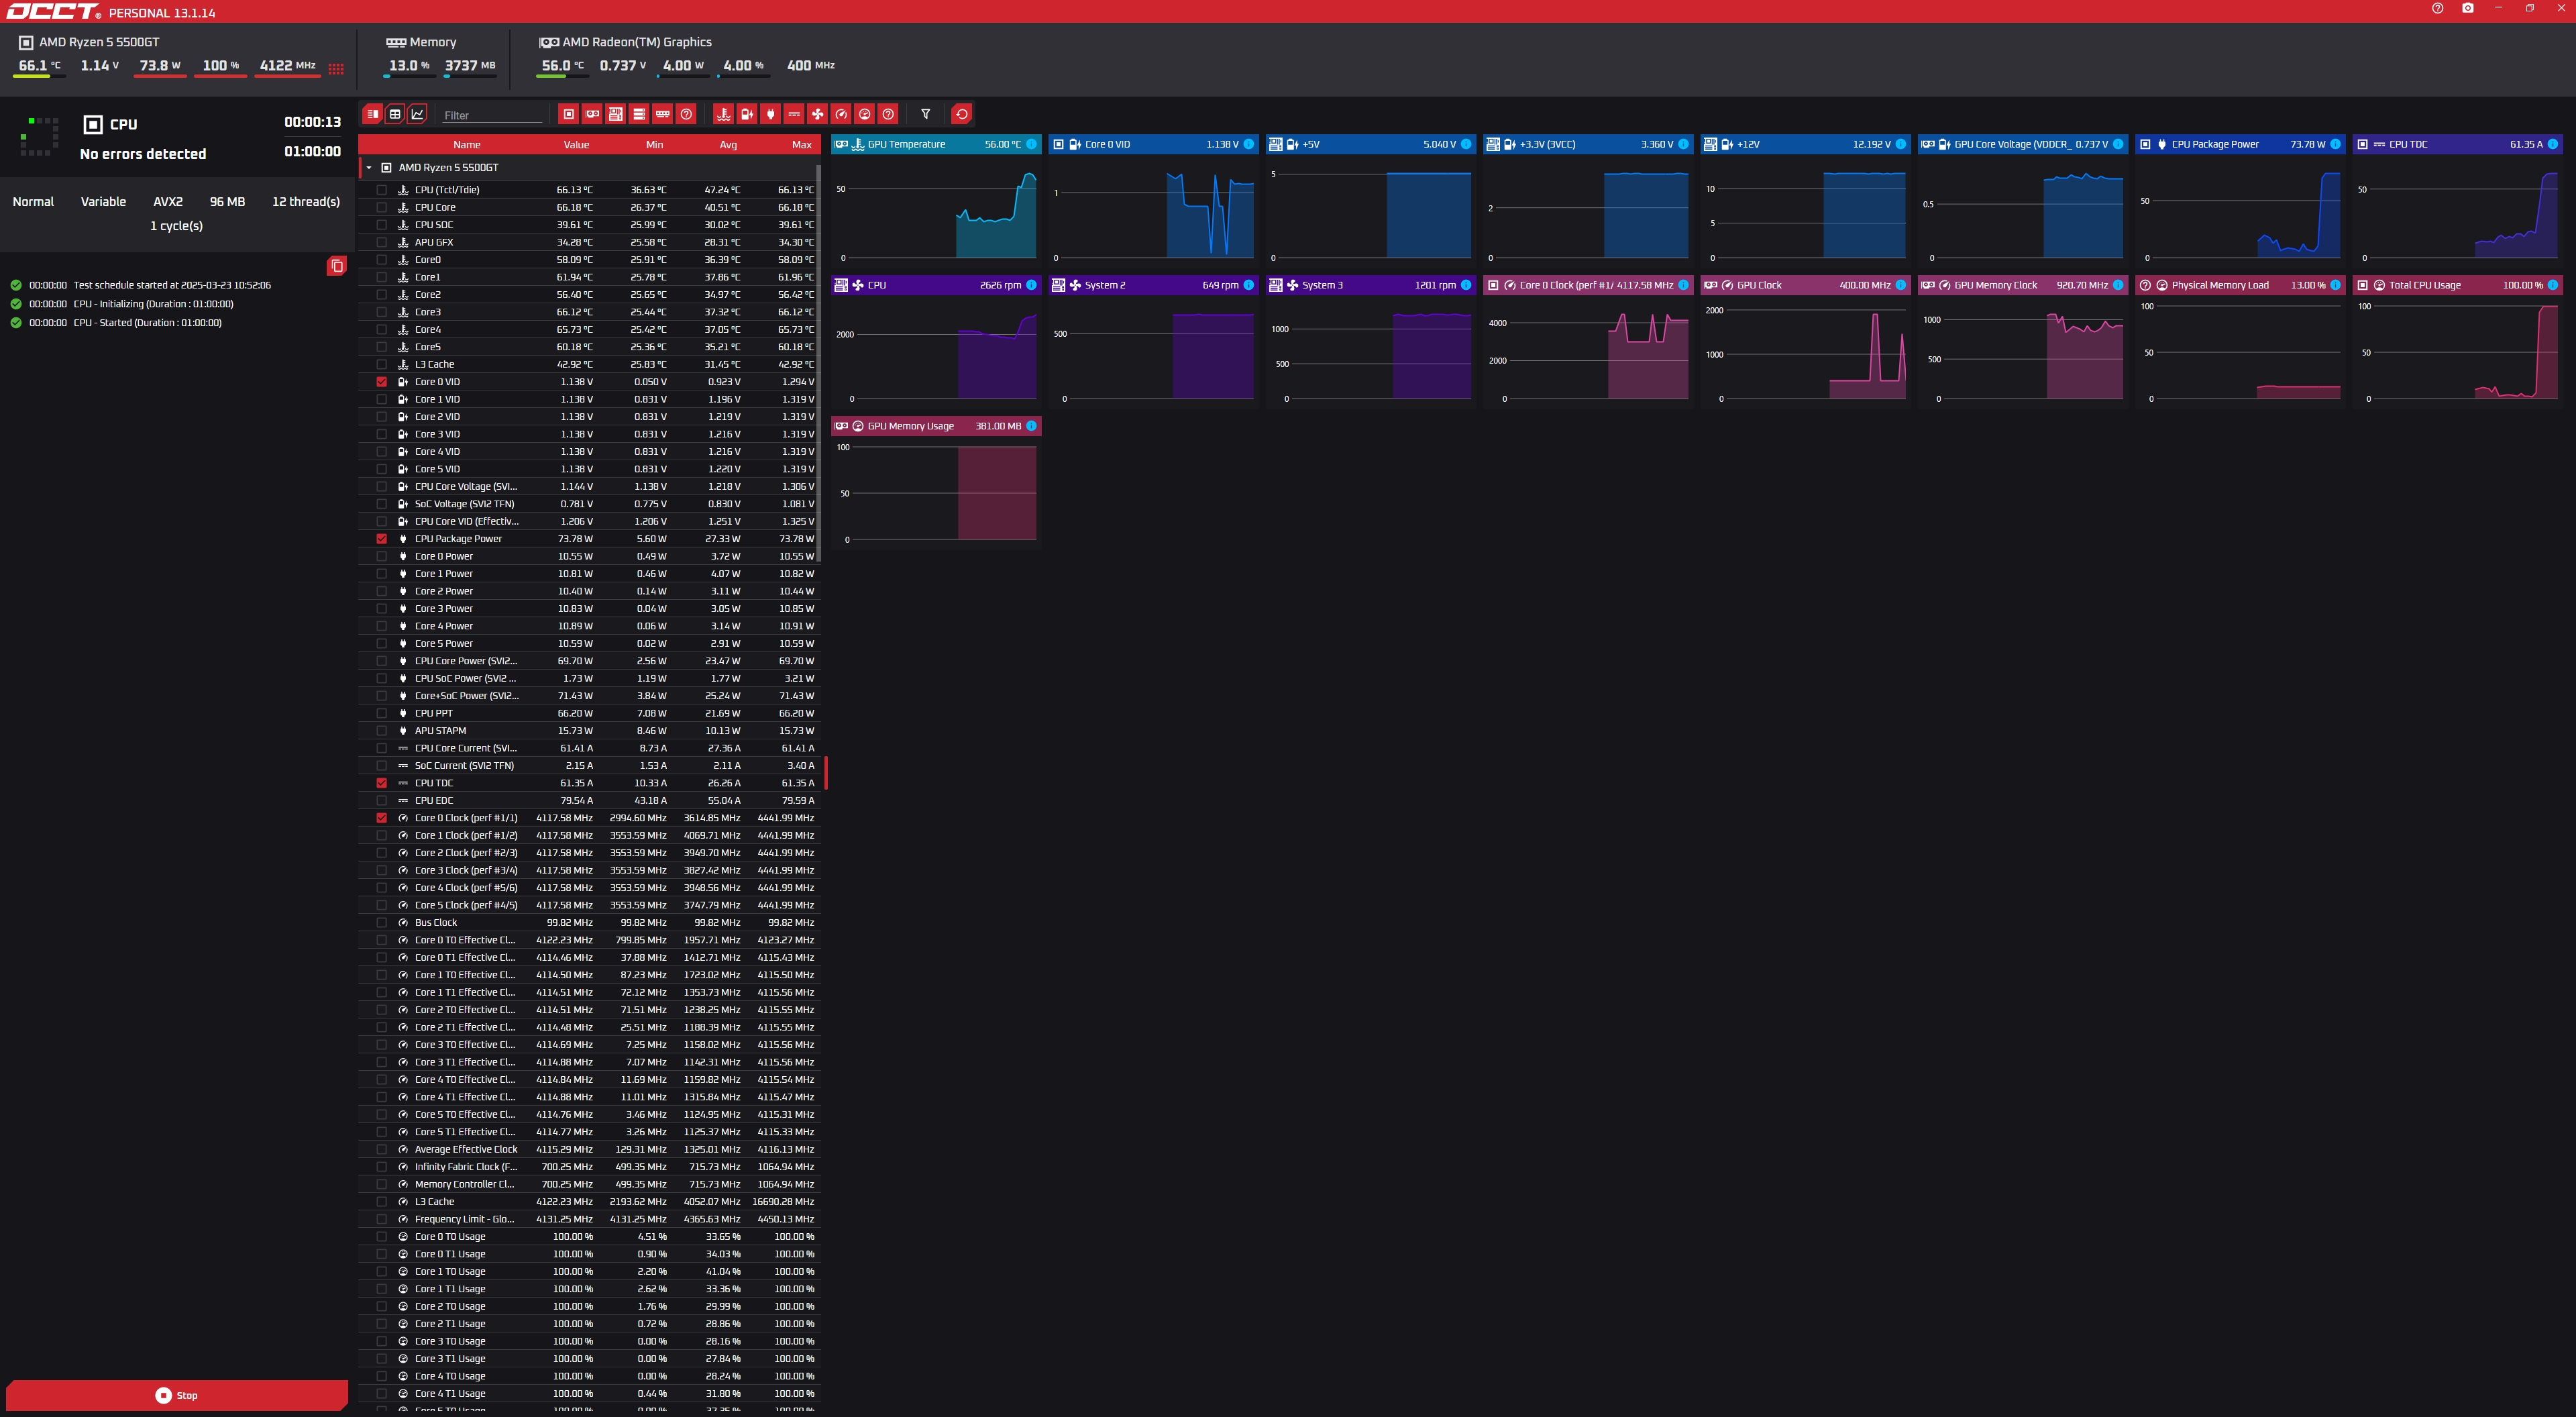Screen dimensions: 2576x1417
Task: Toggle motherboard sensors filter icon
Action: pyautogui.click(x=616, y=114)
